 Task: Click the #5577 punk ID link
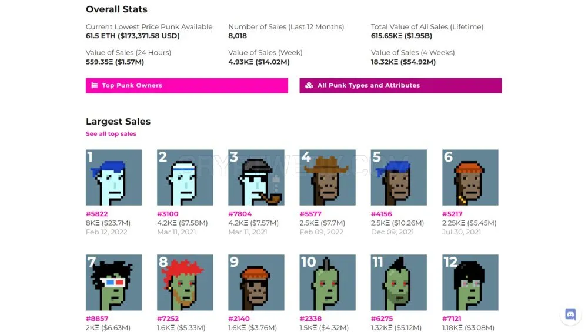pyautogui.click(x=310, y=214)
